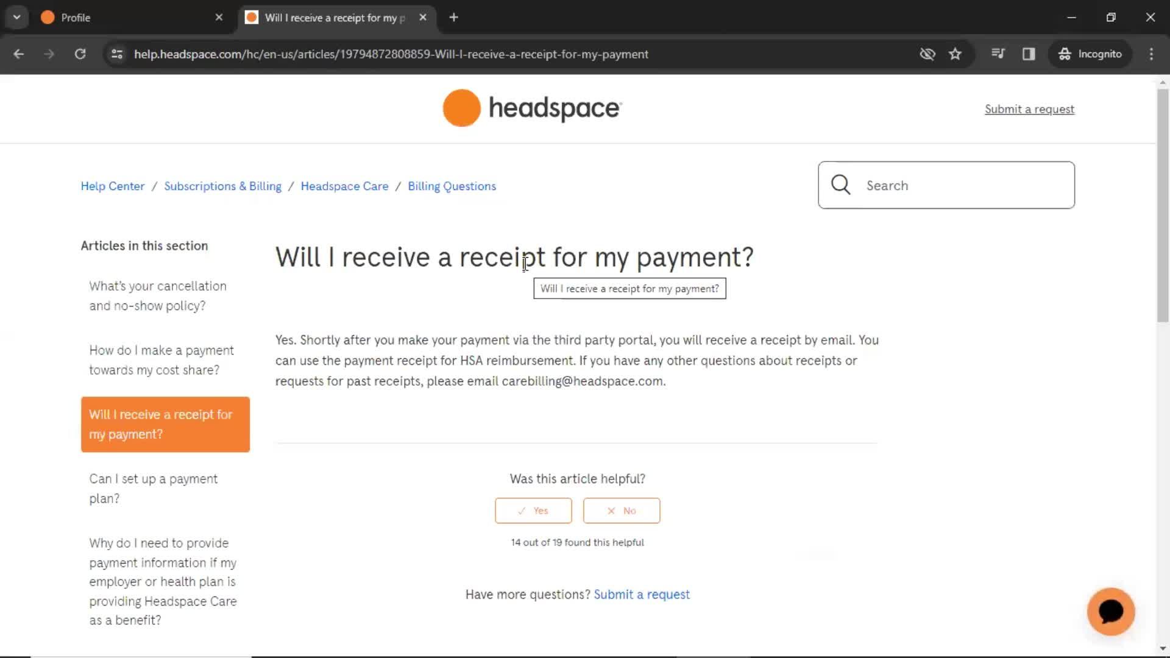Open the cancellation and no-show policy article
1170x658 pixels.
pos(158,296)
